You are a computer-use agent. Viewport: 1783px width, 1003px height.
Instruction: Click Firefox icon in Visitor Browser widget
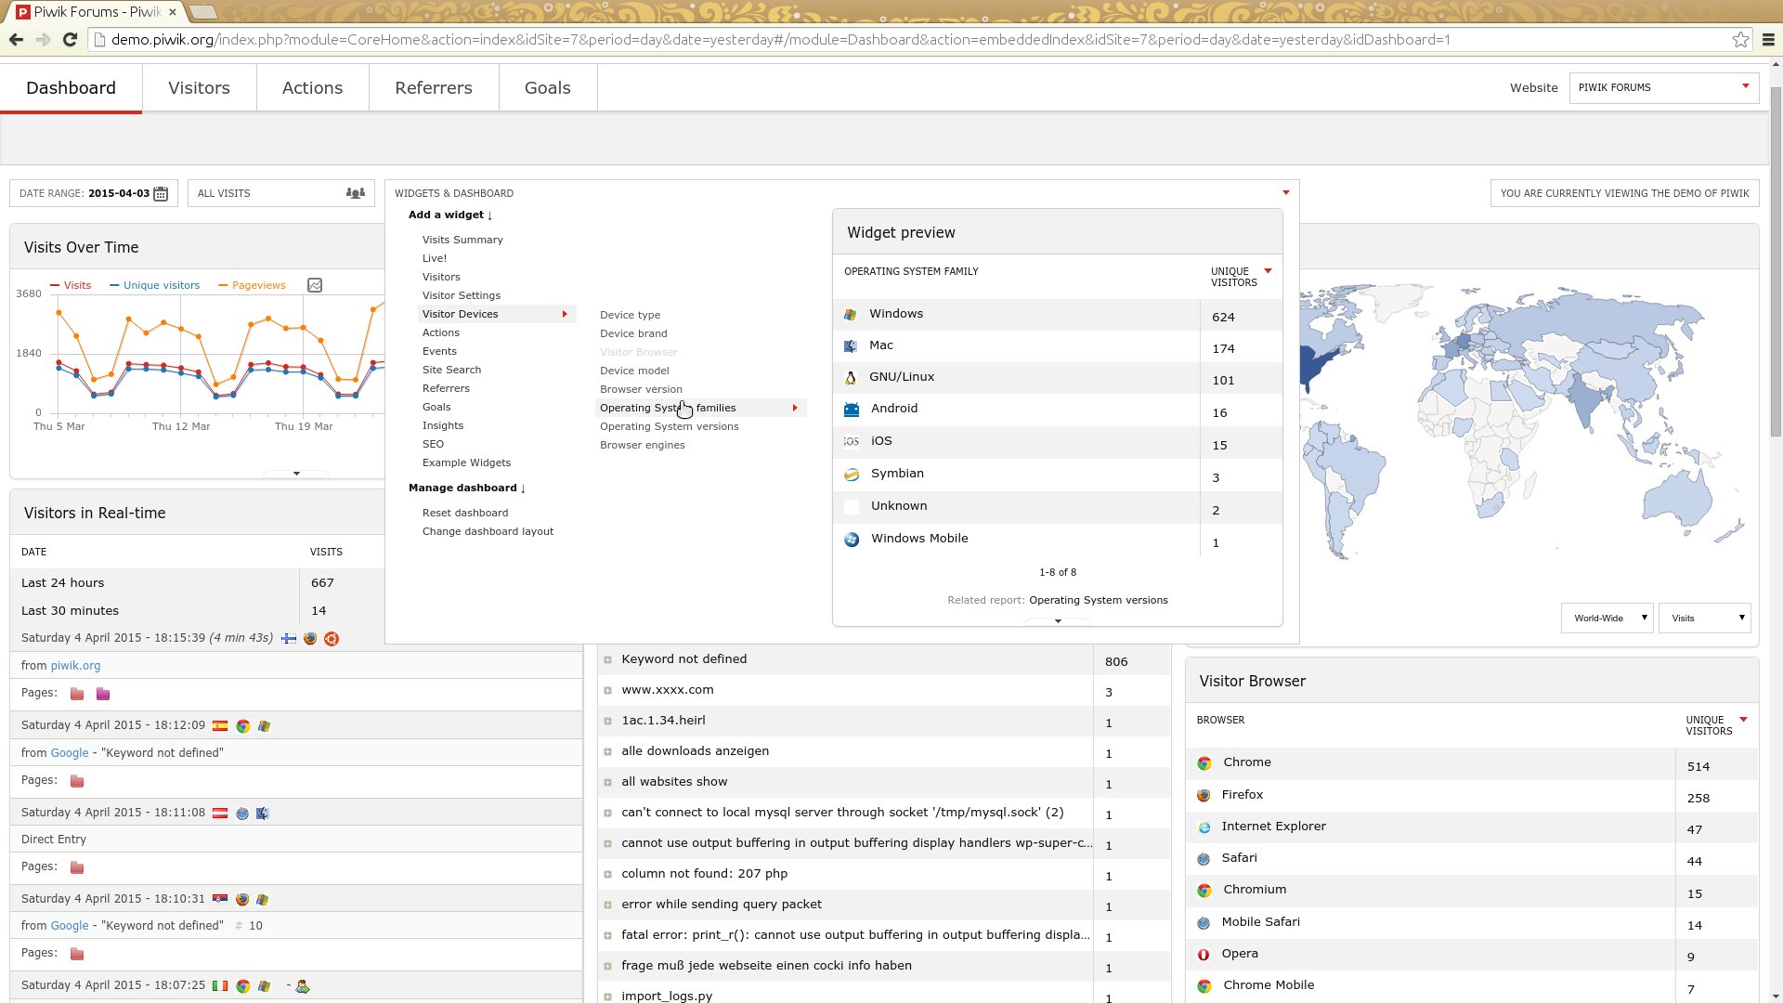point(1204,796)
